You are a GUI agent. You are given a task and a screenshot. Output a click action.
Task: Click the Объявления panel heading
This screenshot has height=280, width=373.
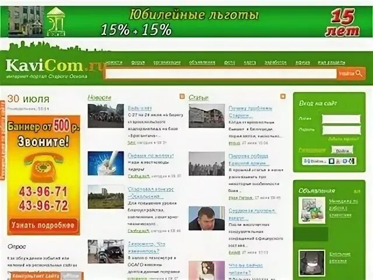click(x=317, y=191)
